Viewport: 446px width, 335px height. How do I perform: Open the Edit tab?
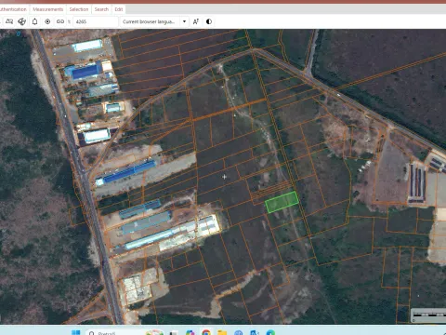click(119, 9)
